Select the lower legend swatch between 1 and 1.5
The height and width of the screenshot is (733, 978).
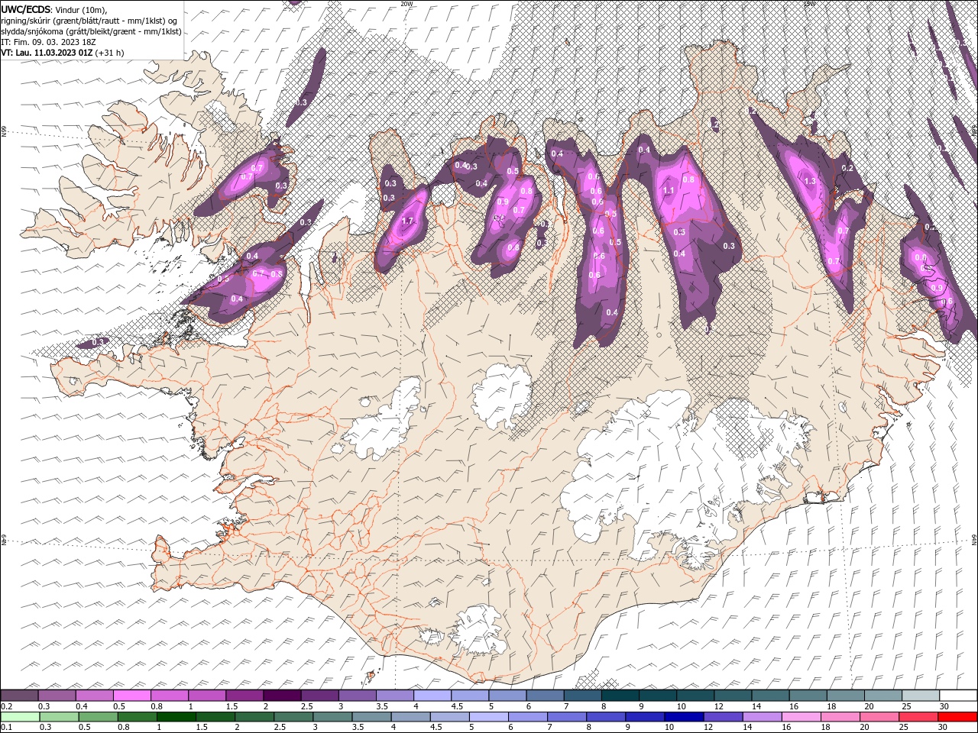coord(176,717)
